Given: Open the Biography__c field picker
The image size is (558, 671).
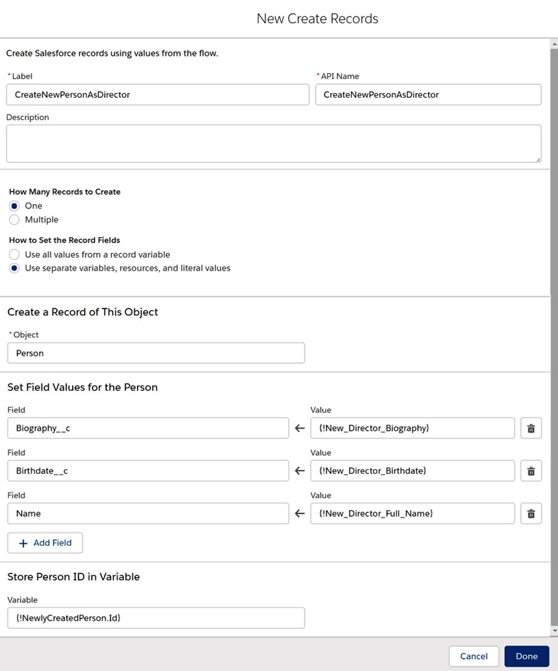Looking at the screenshot, I should pos(148,428).
